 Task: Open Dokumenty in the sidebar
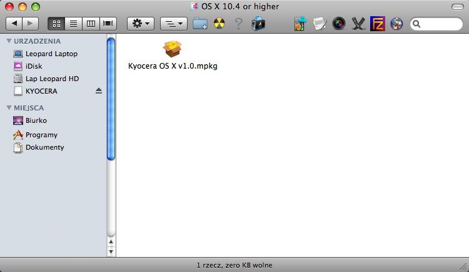click(x=39, y=147)
